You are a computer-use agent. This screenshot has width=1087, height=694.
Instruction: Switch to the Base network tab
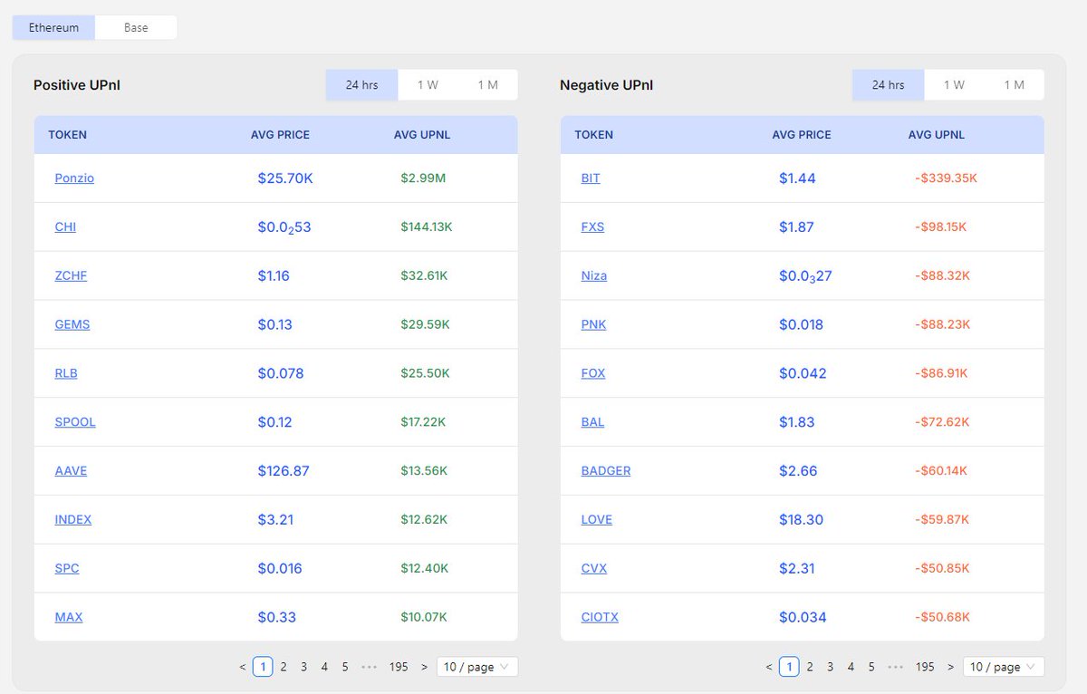click(x=136, y=27)
